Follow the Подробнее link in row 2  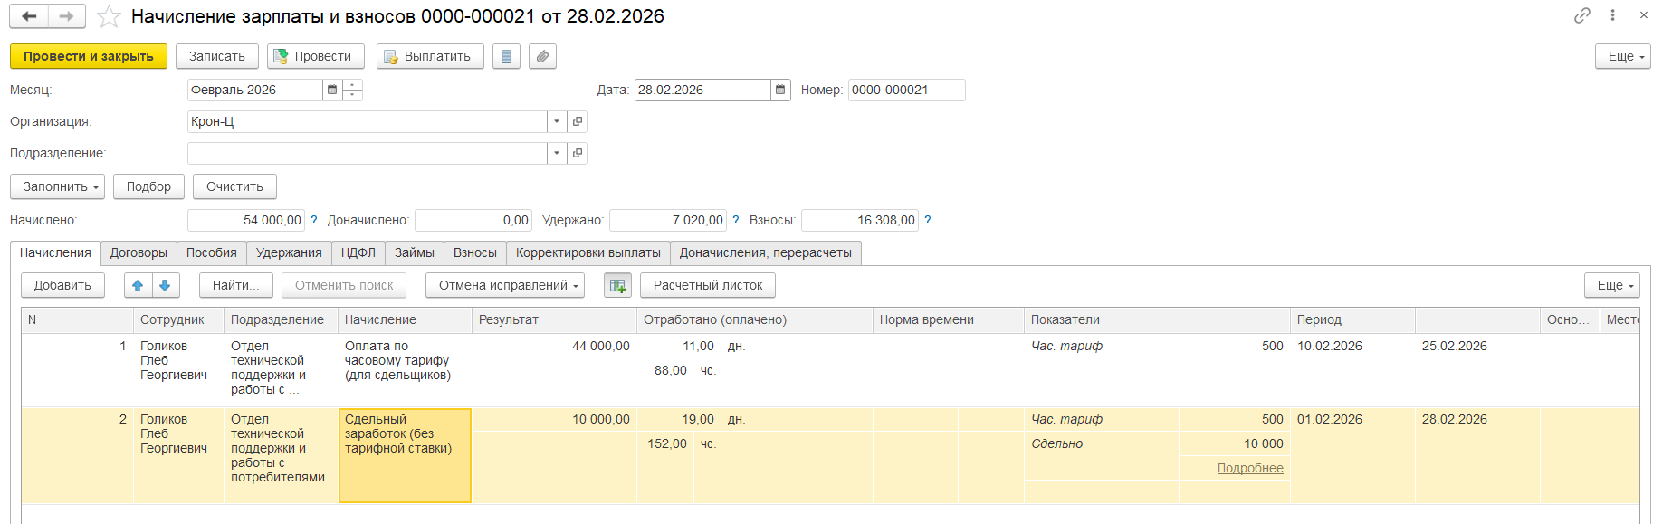click(1249, 468)
